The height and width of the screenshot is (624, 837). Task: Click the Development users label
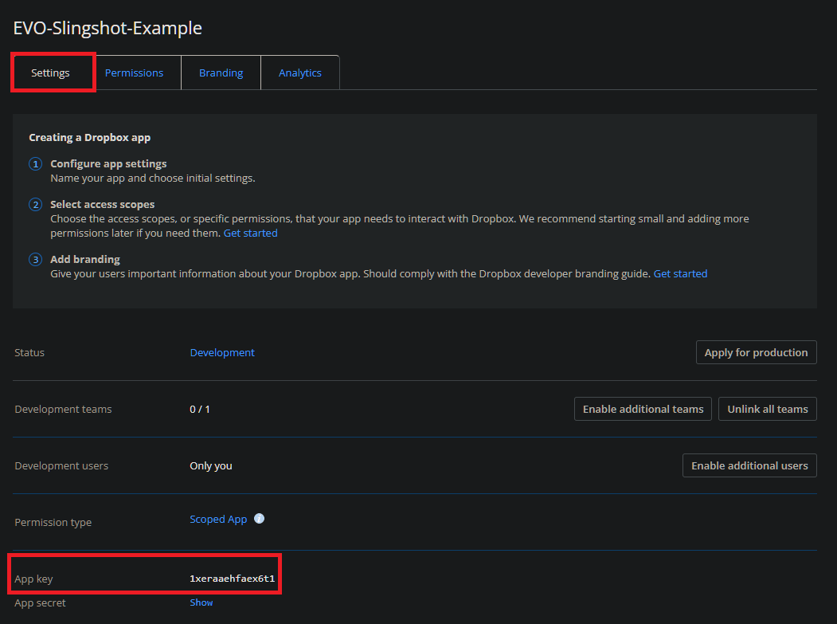click(x=61, y=466)
